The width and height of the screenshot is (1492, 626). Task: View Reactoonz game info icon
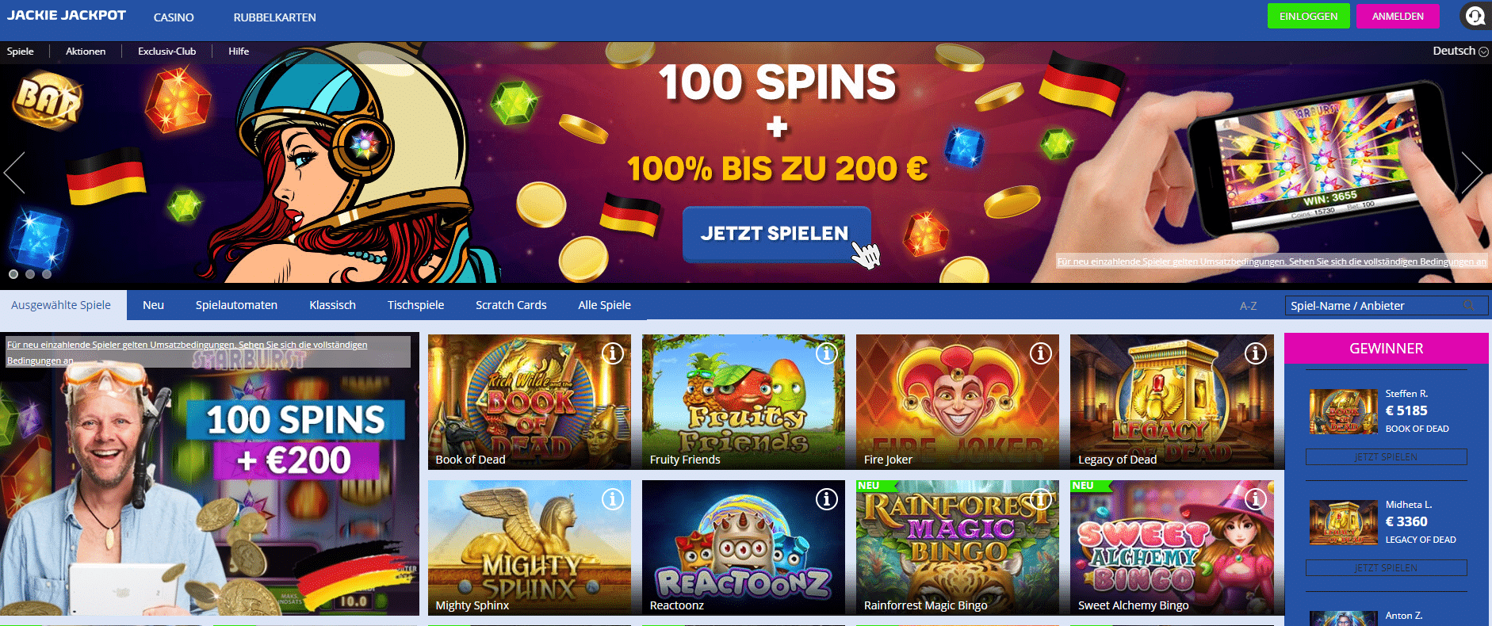(x=827, y=499)
